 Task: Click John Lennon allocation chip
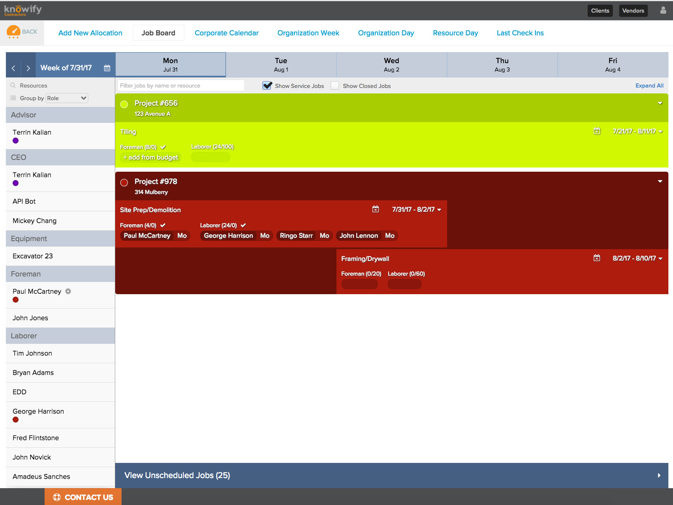(x=367, y=236)
